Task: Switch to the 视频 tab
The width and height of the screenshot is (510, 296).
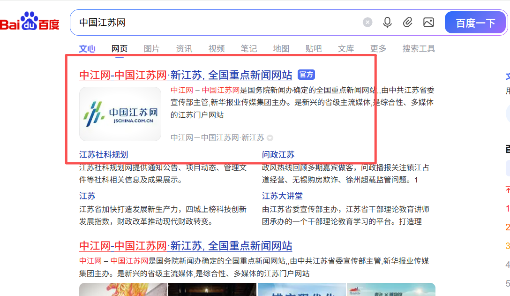Action: [x=216, y=48]
